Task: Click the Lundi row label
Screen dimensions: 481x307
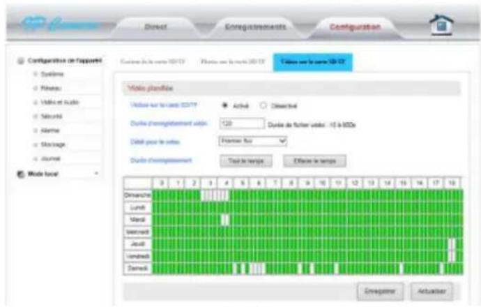Action: coord(138,207)
